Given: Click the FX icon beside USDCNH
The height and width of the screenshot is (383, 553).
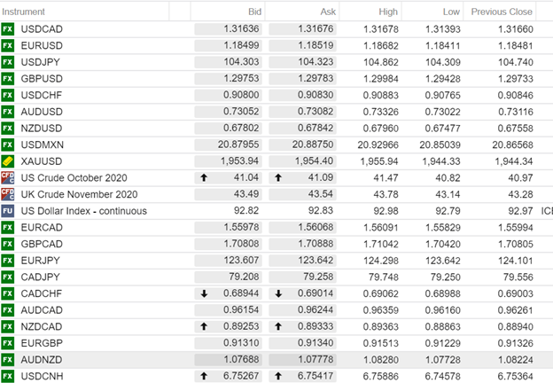Looking at the screenshot, I should [x=8, y=376].
